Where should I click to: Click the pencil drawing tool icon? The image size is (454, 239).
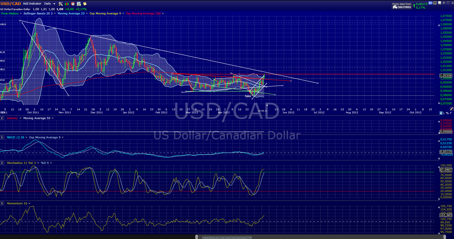click(451, 109)
